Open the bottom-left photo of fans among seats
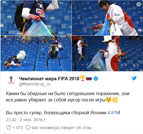Image resolution: width=143 pixels, height=134 pixels. 36,53
